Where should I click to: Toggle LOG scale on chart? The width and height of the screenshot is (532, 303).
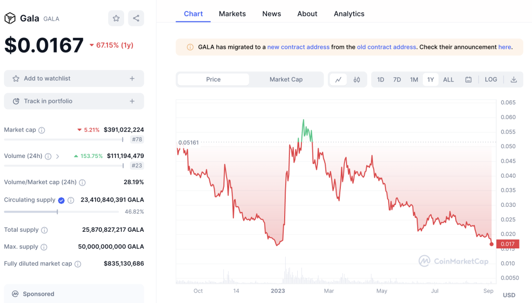[491, 80]
